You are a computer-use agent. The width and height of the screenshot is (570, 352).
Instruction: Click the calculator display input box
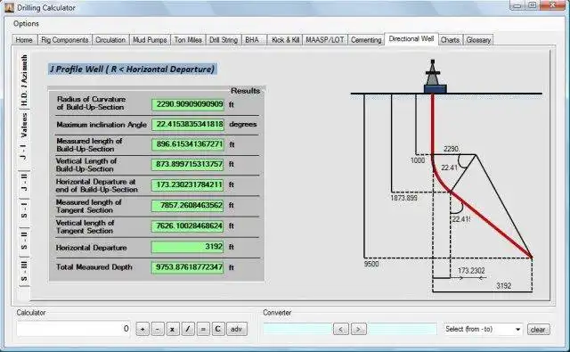point(74,329)
